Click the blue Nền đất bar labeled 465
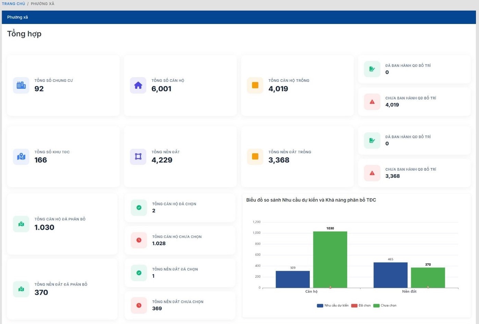 391,275
